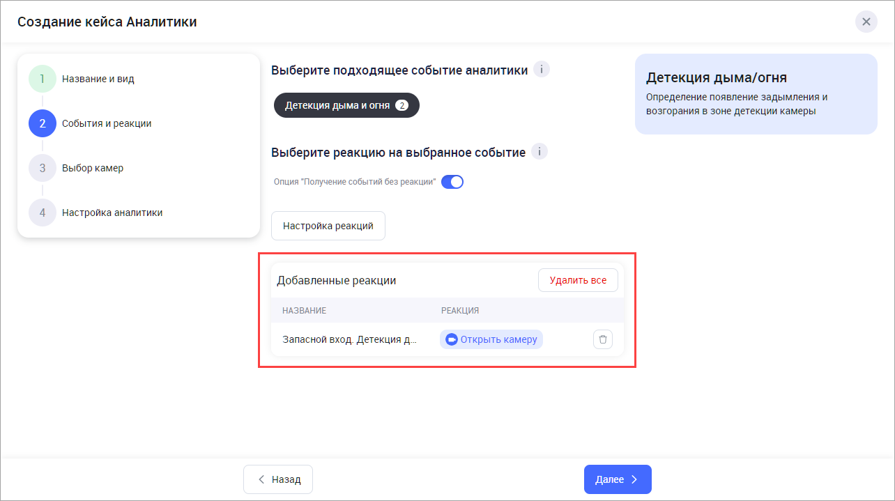This screenshot has width=895, height=501.
Task: Click the camera icon in reaction chip
Action: 452,339
